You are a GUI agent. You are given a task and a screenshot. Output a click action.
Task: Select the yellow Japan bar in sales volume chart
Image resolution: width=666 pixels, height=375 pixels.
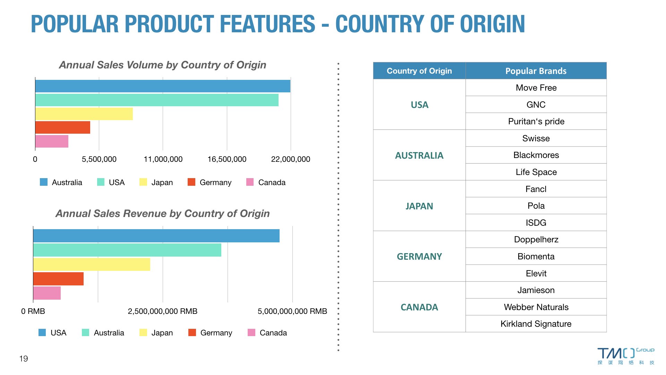(x=84, y=114)
